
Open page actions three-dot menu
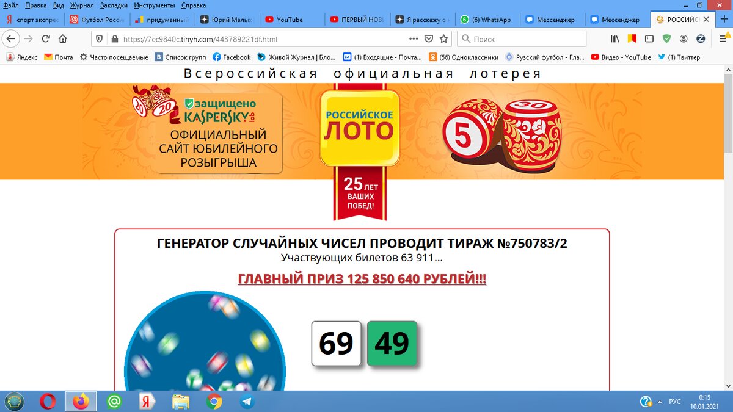[414, 39]
